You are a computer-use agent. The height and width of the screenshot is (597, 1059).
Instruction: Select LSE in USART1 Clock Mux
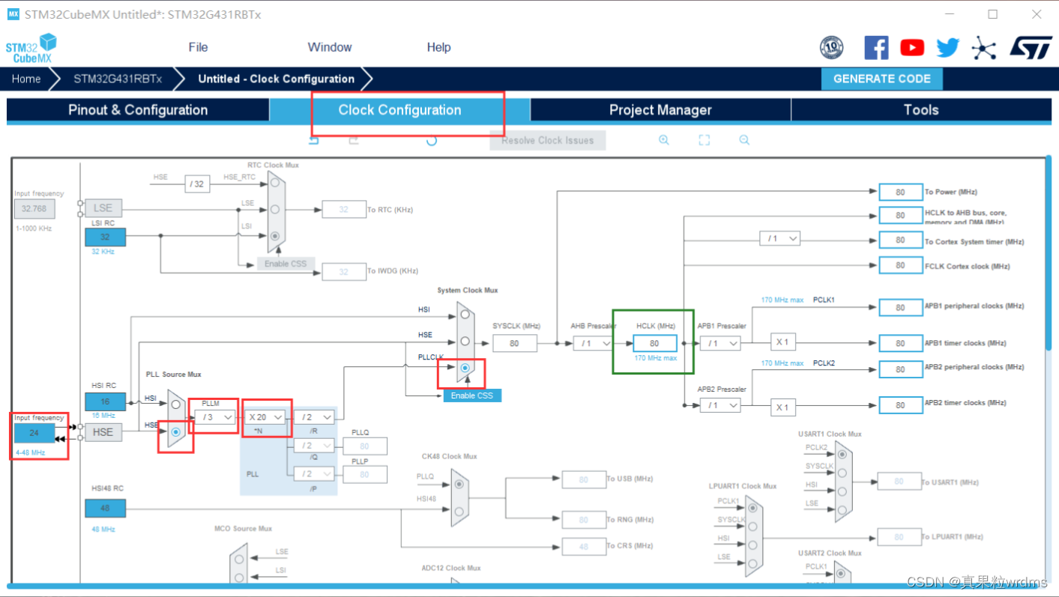[843, 509]
